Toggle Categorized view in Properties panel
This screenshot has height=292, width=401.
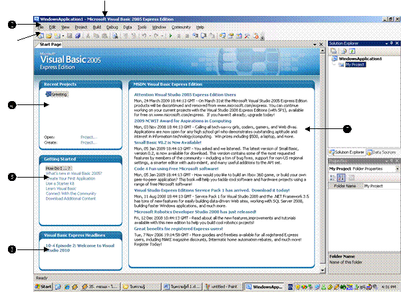coord(333,178)
